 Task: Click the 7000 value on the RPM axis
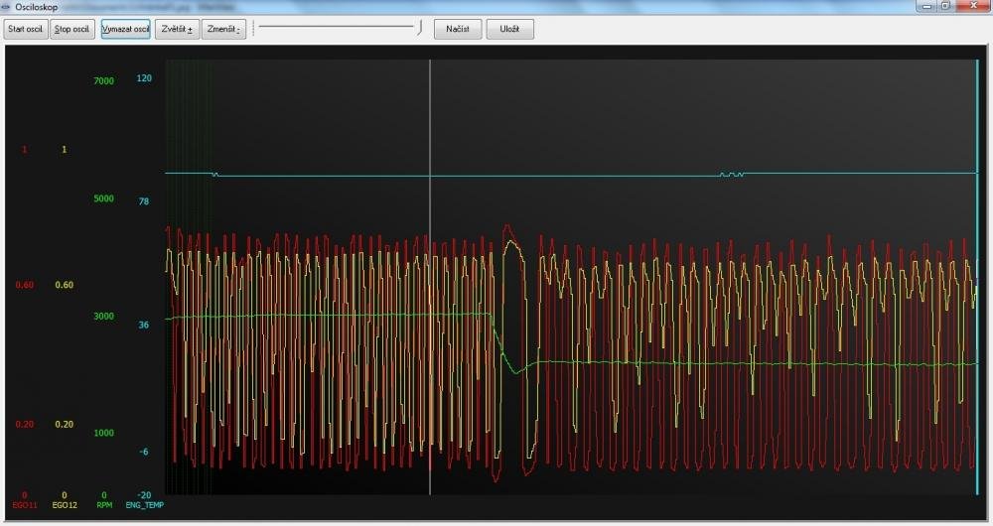[x=103, y=81]
